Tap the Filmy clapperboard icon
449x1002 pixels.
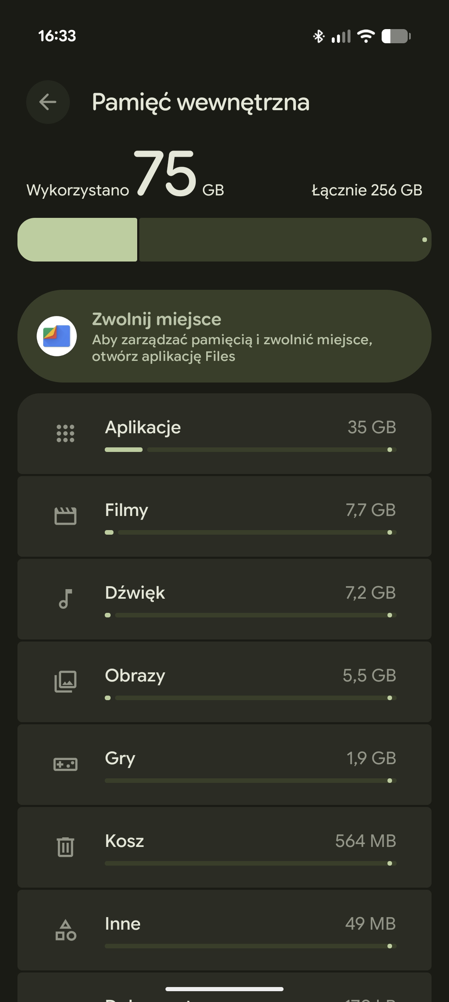coord(65,516)
